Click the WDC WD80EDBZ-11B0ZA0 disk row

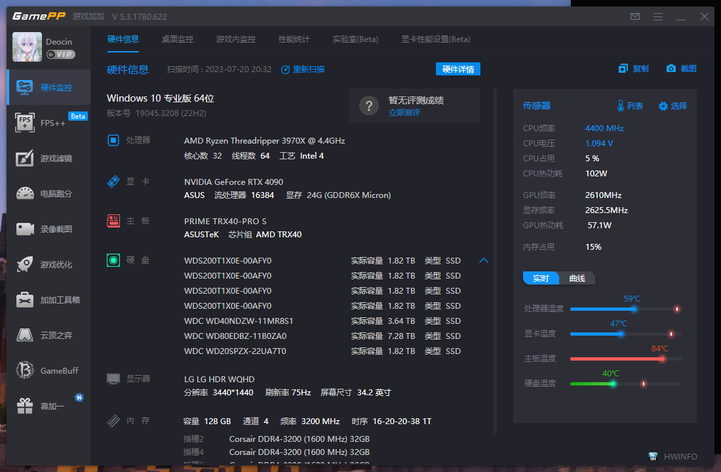pyautogui.click(x=322, y=336)
